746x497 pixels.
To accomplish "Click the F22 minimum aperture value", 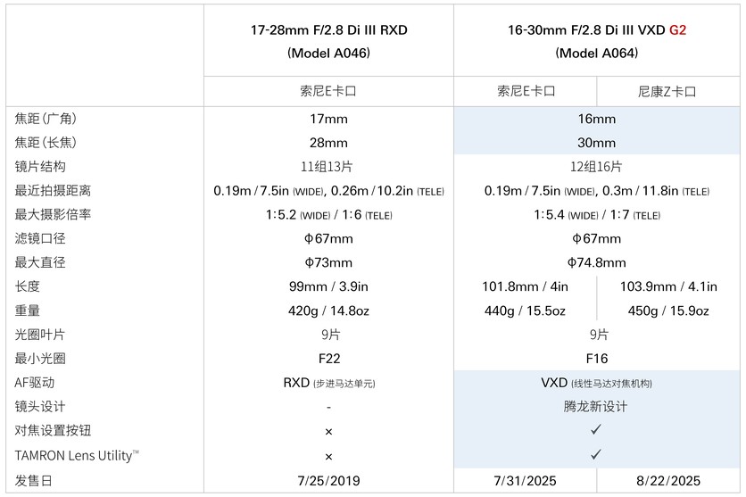I will tap(328, 359).
